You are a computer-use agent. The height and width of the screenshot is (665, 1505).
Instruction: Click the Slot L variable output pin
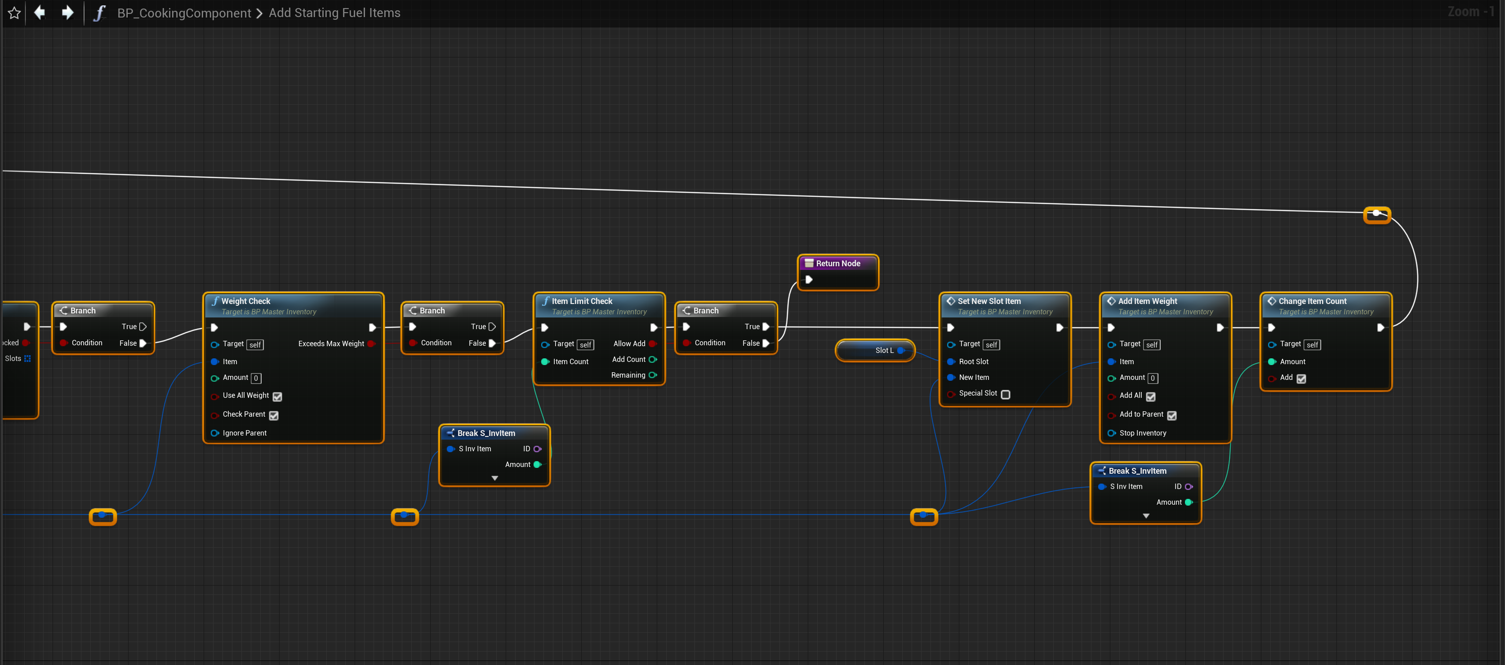coord(901,351)
